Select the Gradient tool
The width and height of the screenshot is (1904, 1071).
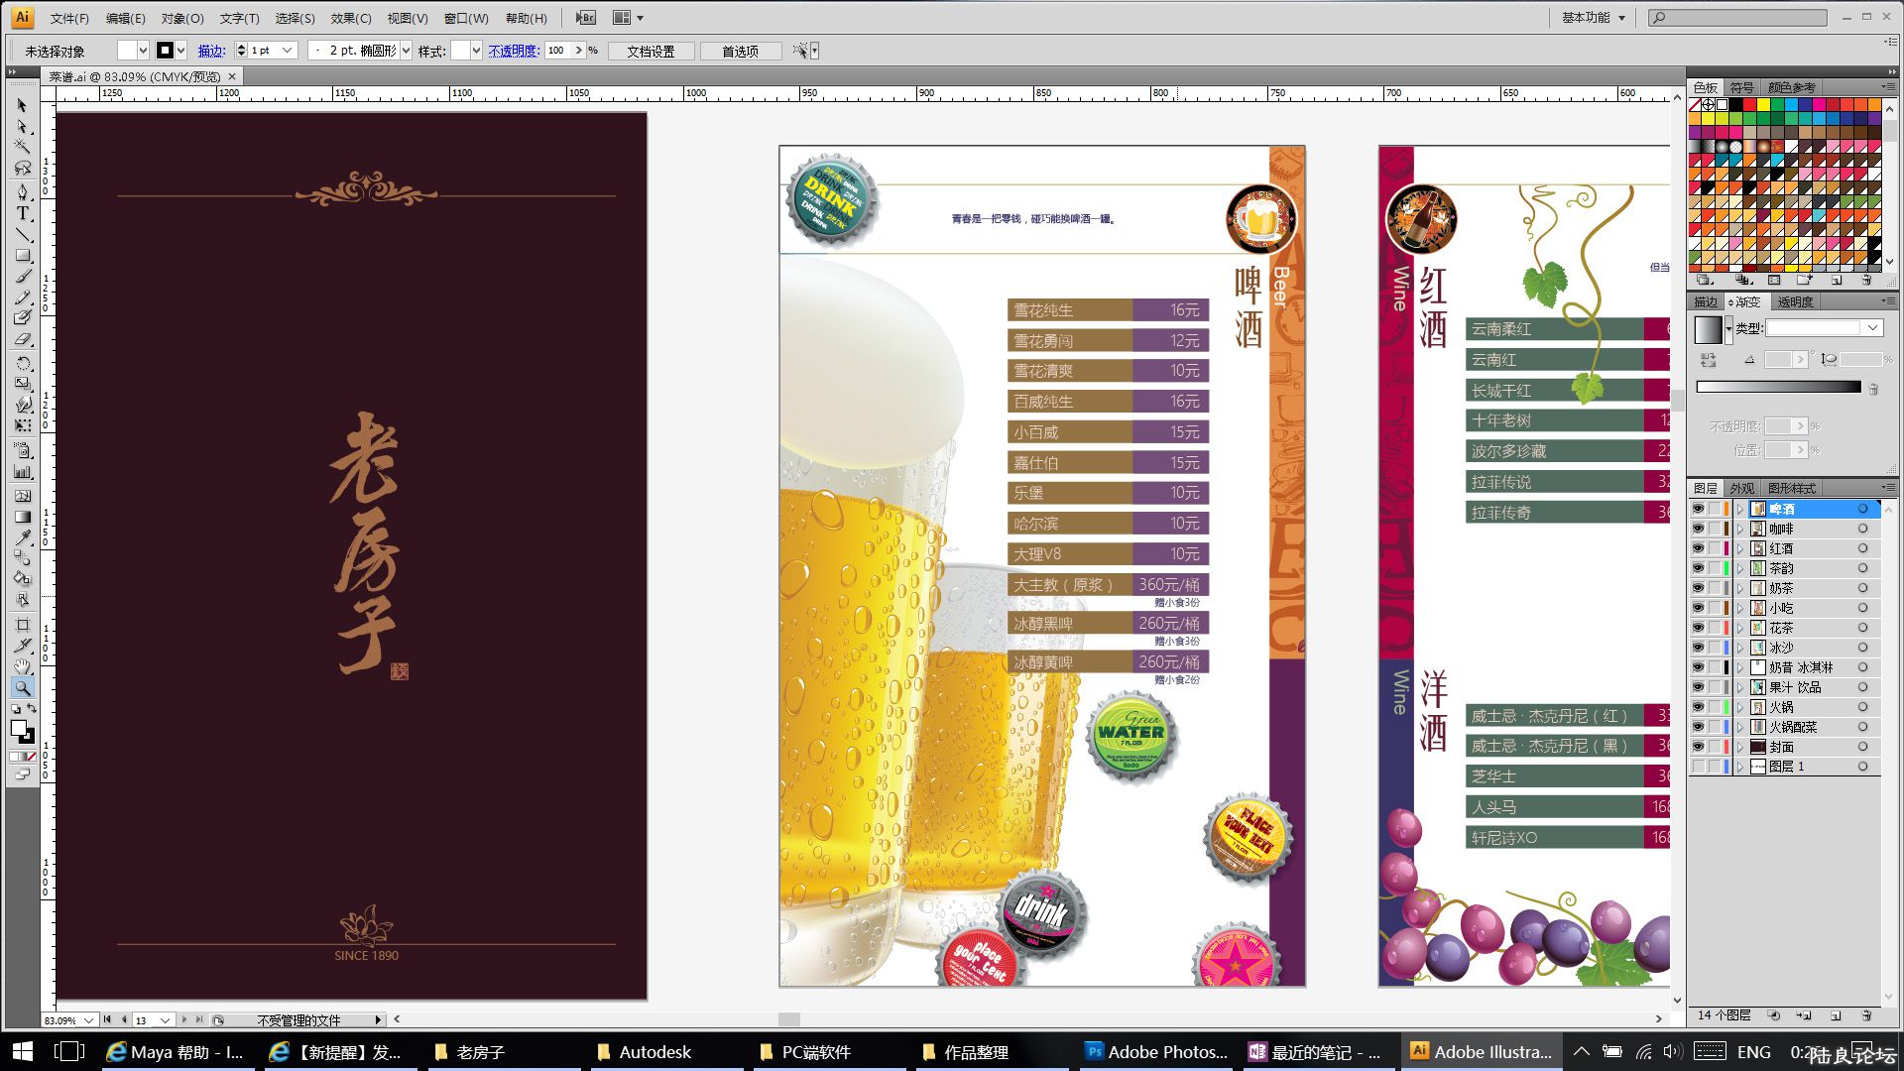[x=22, y=517]
